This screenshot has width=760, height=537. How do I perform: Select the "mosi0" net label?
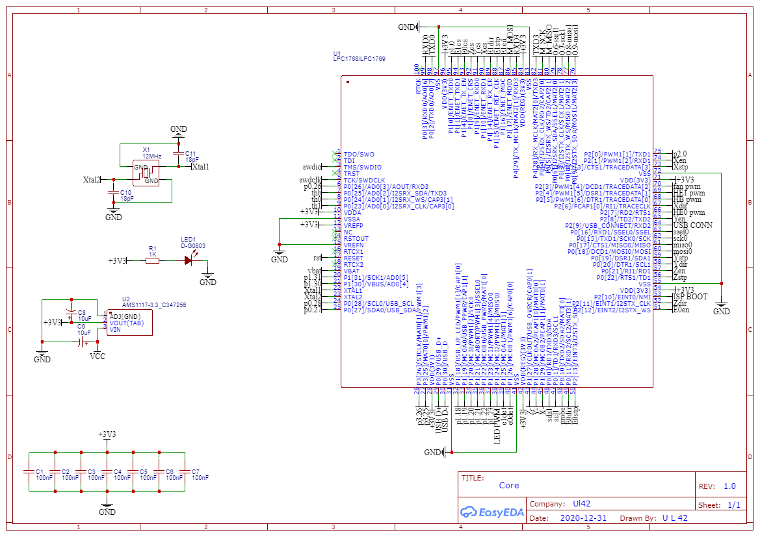pyautogui.click(x=683, y=251)
